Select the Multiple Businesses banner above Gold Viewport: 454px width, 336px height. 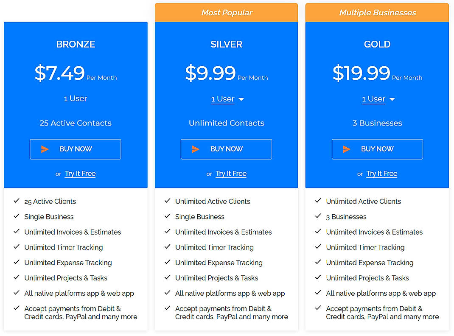(377, 12)
